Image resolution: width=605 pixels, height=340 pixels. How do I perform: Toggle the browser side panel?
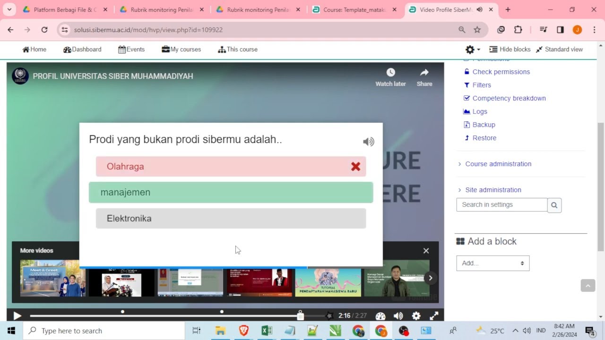tap(560, 30)
